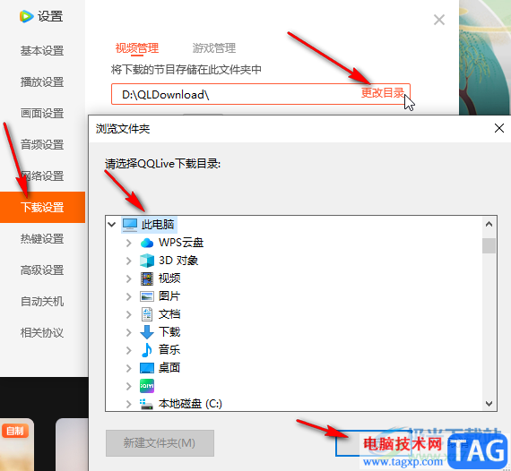Click the WPS cloud drive icon

147,243
